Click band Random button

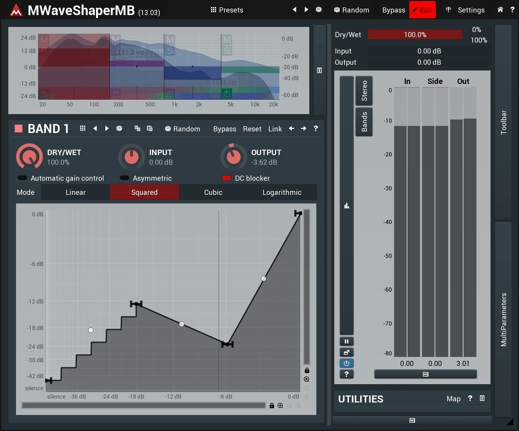[x=182, y=129]
